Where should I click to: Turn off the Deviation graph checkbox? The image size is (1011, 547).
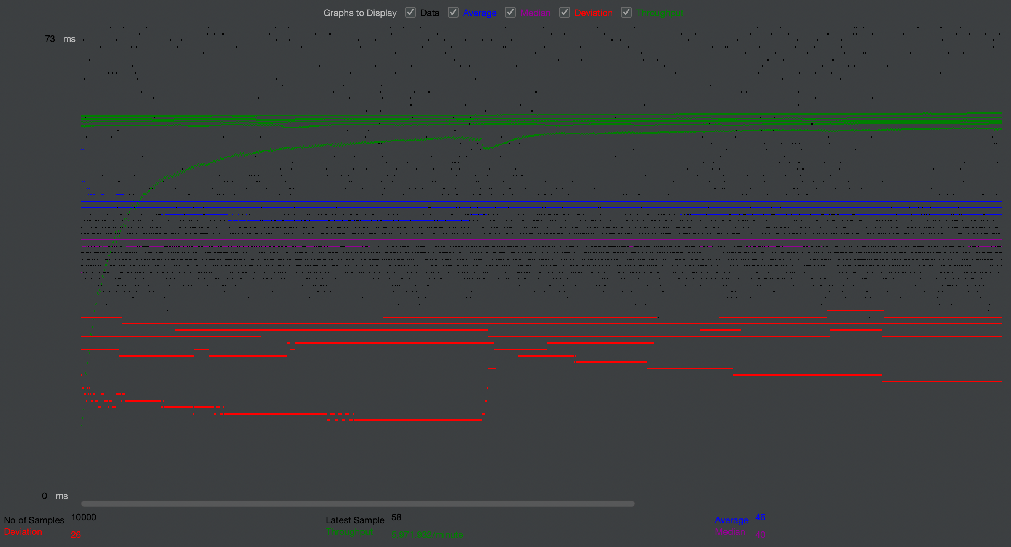(x=564, y=13)
